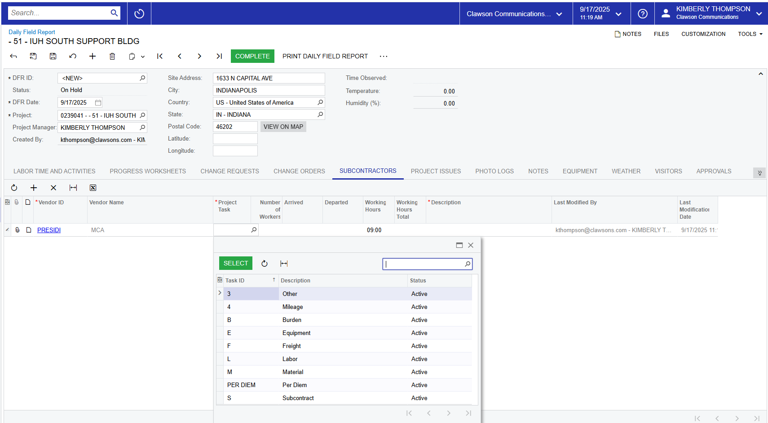Click the Save disk icon
The image size is (768, 423).
tap(53, 56)
